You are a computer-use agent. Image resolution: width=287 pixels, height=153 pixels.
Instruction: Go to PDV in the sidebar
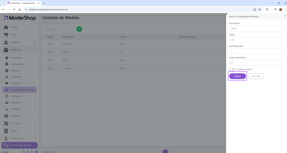tap(13, 35)
